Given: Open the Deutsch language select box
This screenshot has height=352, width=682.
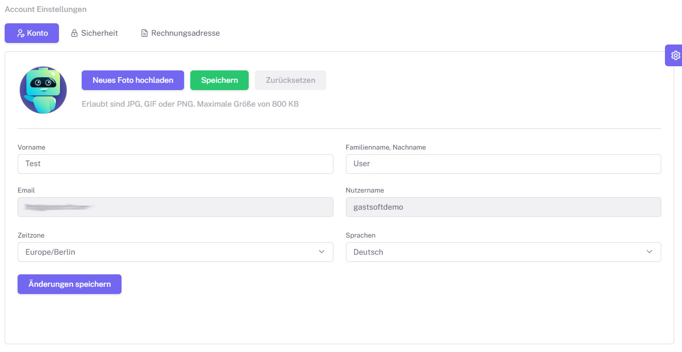Looking at the screenshot, I should [504, 252].
